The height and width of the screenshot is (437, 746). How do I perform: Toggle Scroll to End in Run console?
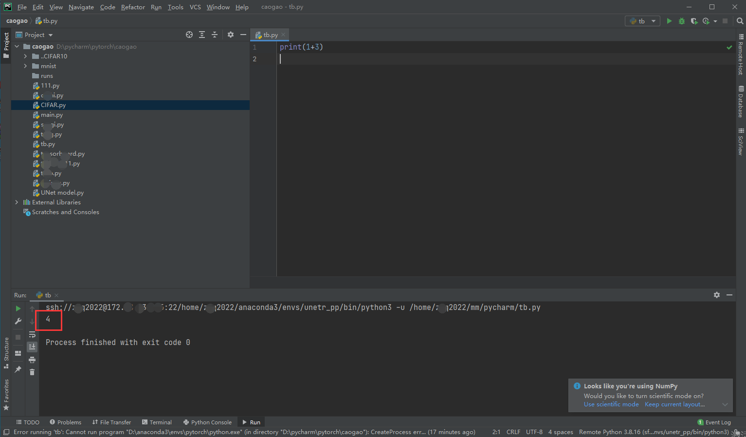pyautogui.click(x=32, y=347)
